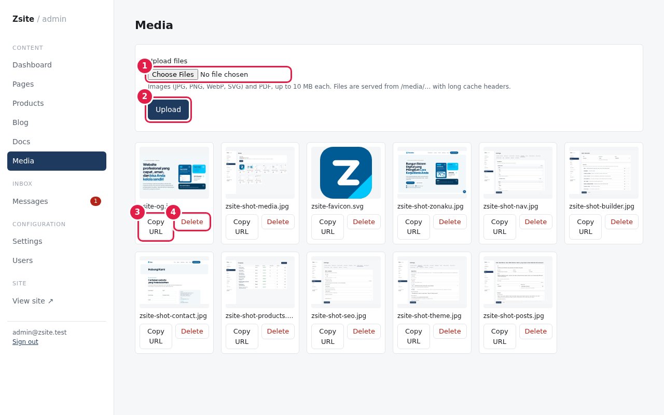Go to Pages in the sidebar
Screen dimensions: 664x415
tap(57, 84)
